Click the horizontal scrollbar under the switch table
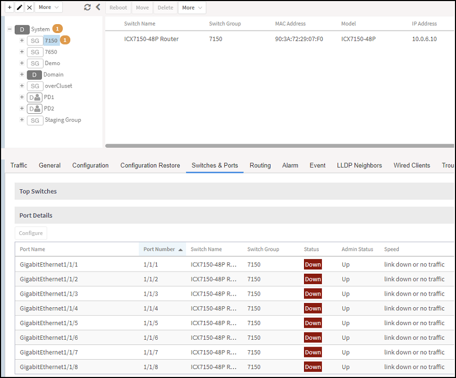 (279, 146)
